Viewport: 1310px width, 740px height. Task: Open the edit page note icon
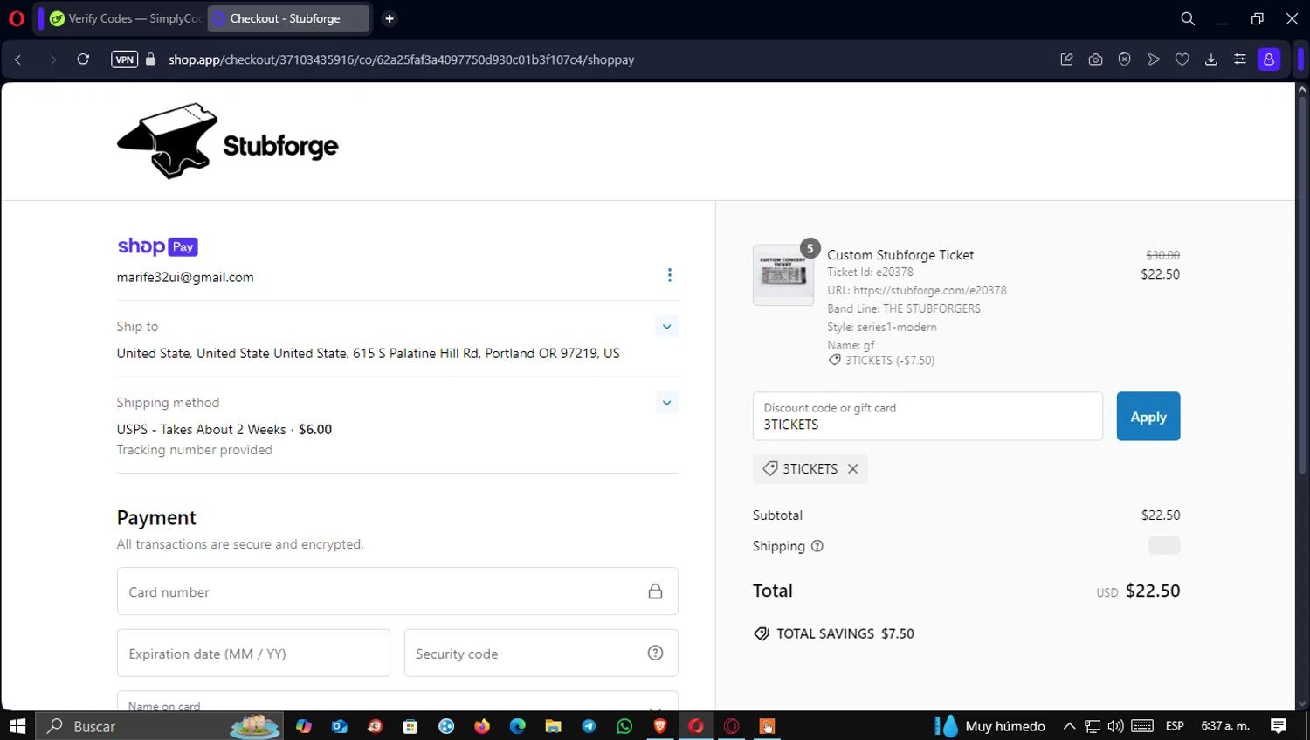[1066, 59]
